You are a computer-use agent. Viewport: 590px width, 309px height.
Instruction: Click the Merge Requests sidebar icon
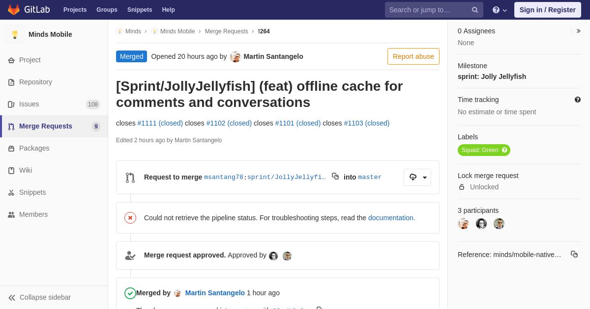[11, 127]
